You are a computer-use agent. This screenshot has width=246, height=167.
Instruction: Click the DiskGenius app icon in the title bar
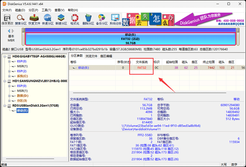point(4,4)
